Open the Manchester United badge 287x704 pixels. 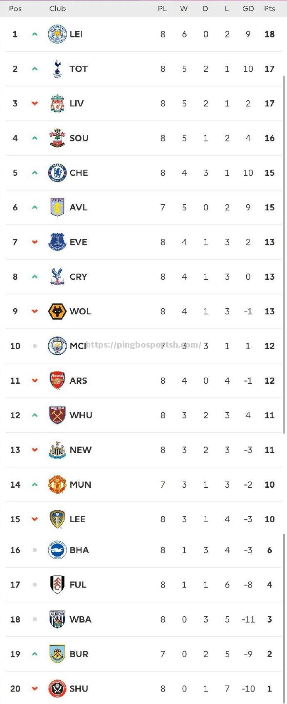(x=57, y=484)
